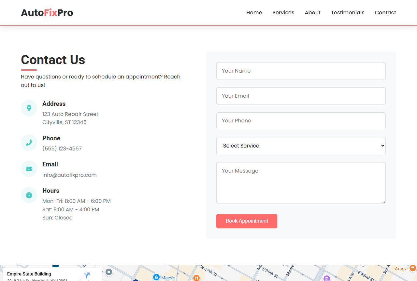Focus the Your Name field
This screenshot has width=417, height=281.
301,71
